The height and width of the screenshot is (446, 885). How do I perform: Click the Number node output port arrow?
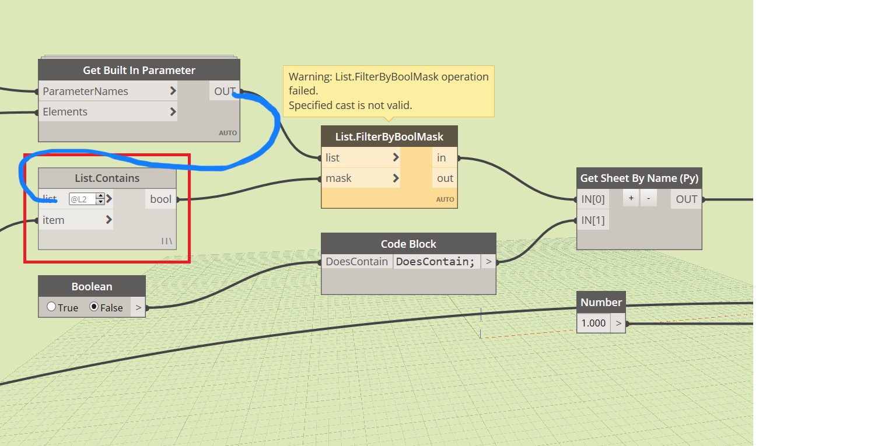click(618, 322)
